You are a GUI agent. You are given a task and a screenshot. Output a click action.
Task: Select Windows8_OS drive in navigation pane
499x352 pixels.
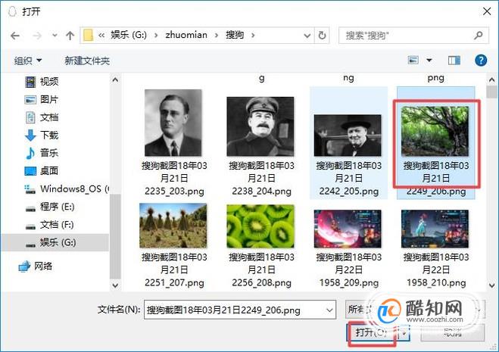(74, 188)
